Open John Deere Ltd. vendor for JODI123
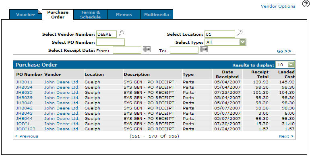 62,129
